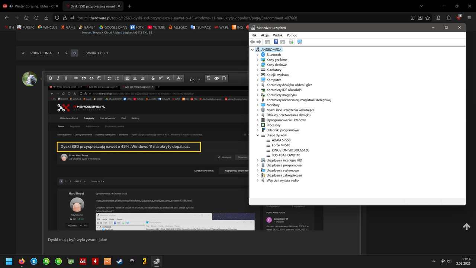
Task: Open the Plik menu in Menedżer urządzeń
Action: pos(254,35)
